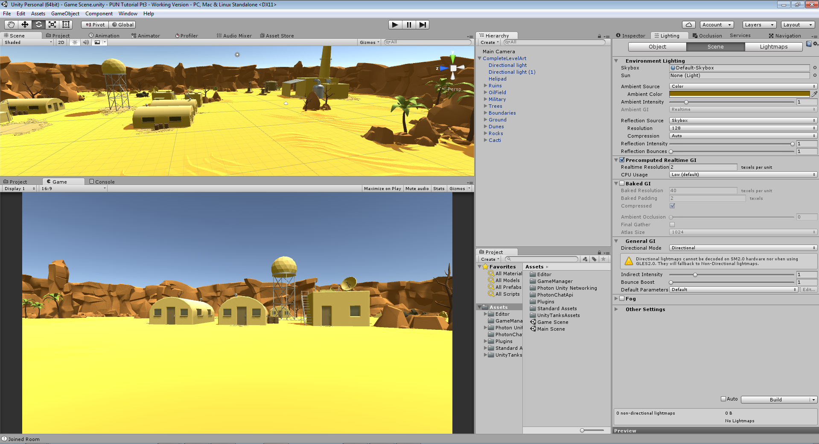Open the Component menu

coord(99,14)
